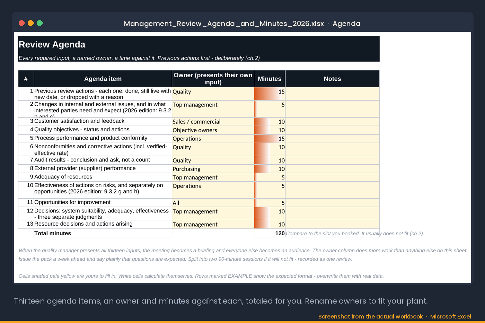Select the 'All' owner cell
The image size is (485, 323).
[213, 203]
